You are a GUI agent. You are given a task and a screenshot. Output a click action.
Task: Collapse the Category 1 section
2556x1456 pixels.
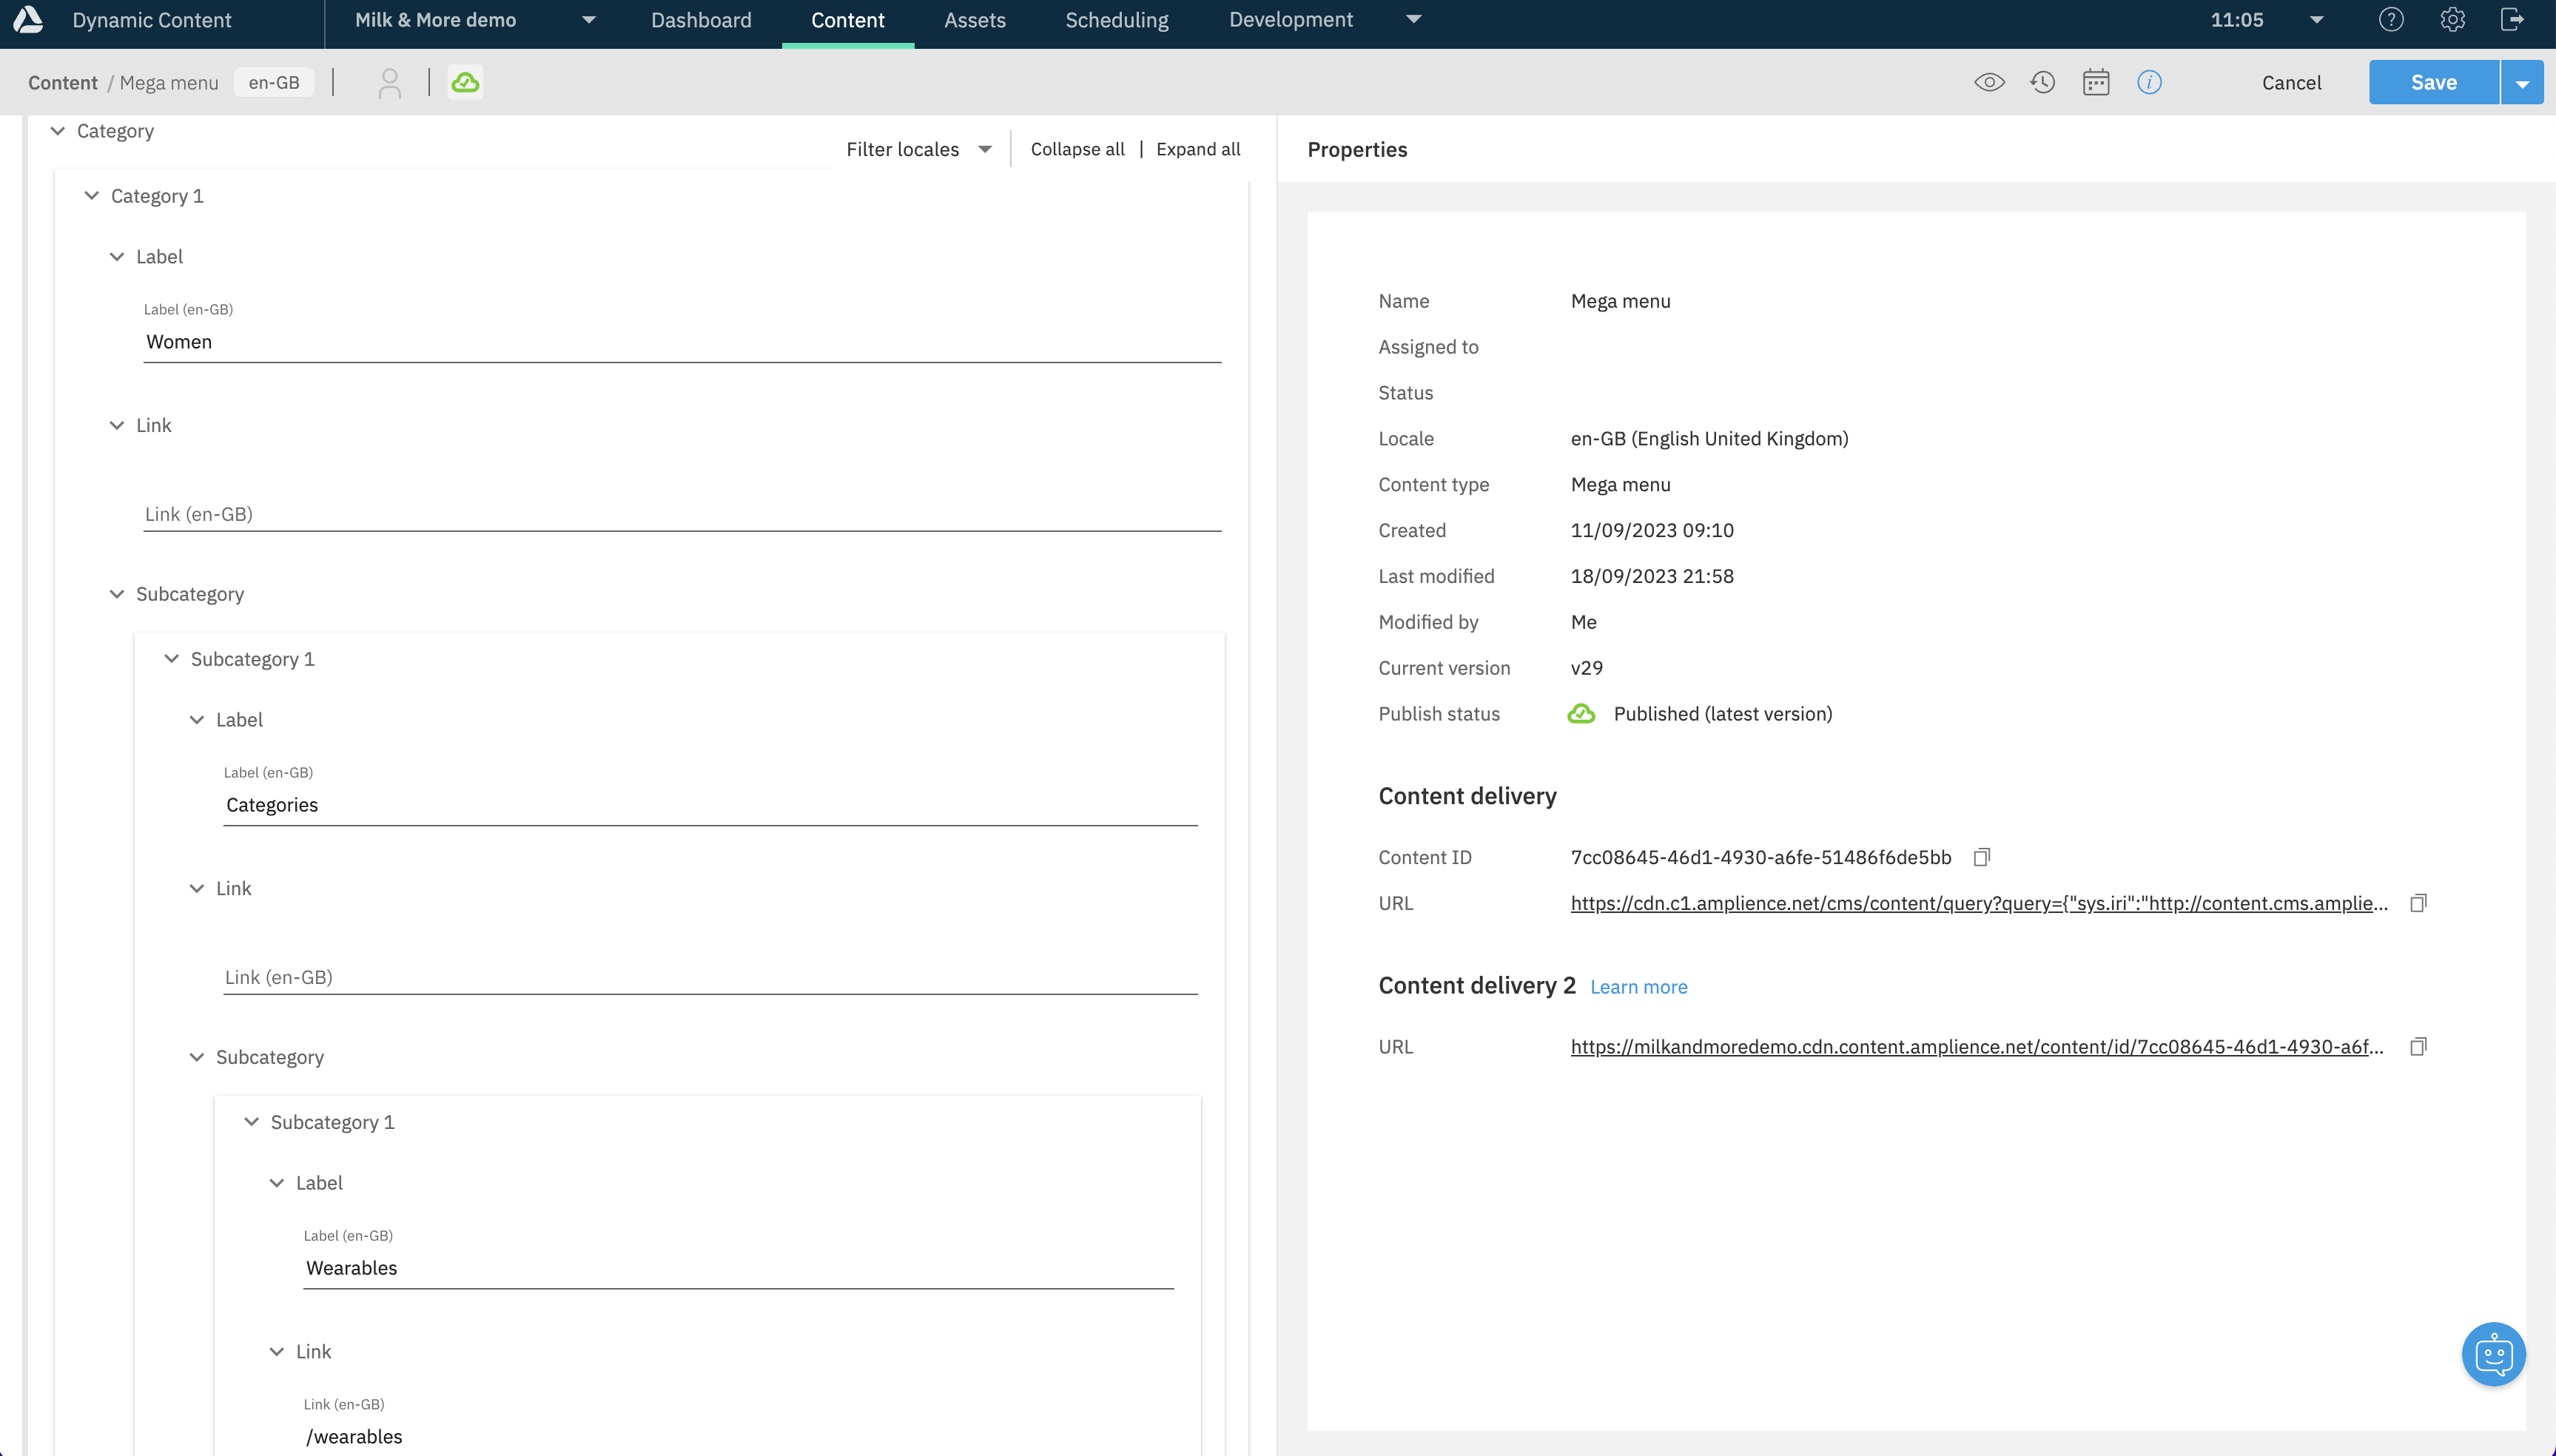[x=91, y=195]
